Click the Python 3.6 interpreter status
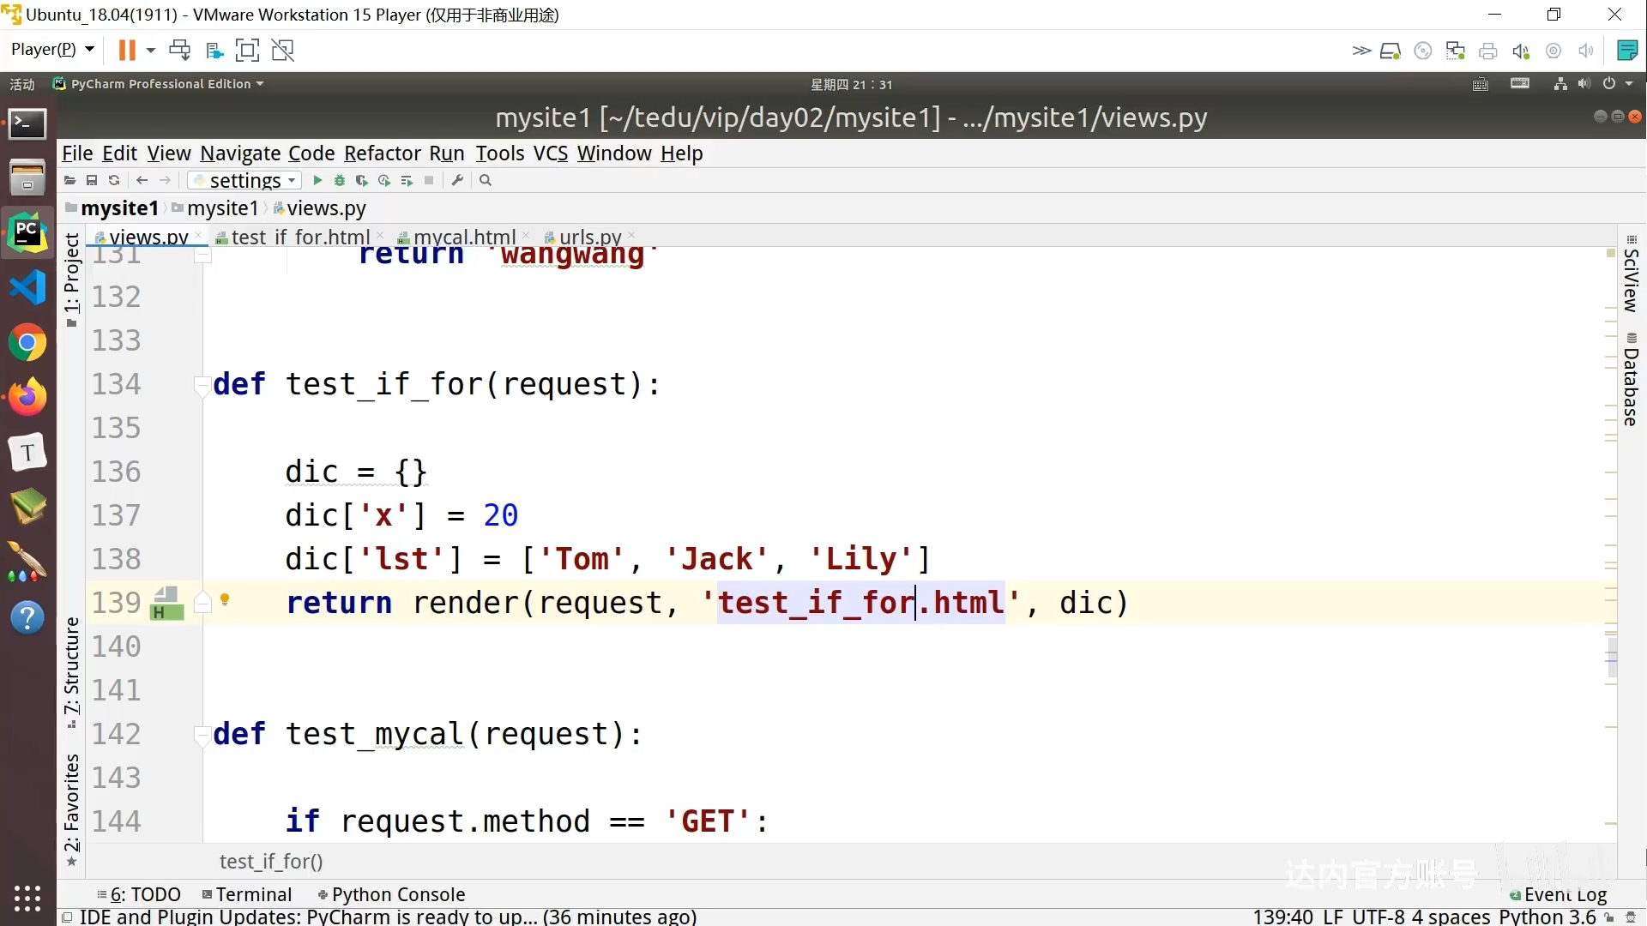1647x926 pixels. [1547, 917]
